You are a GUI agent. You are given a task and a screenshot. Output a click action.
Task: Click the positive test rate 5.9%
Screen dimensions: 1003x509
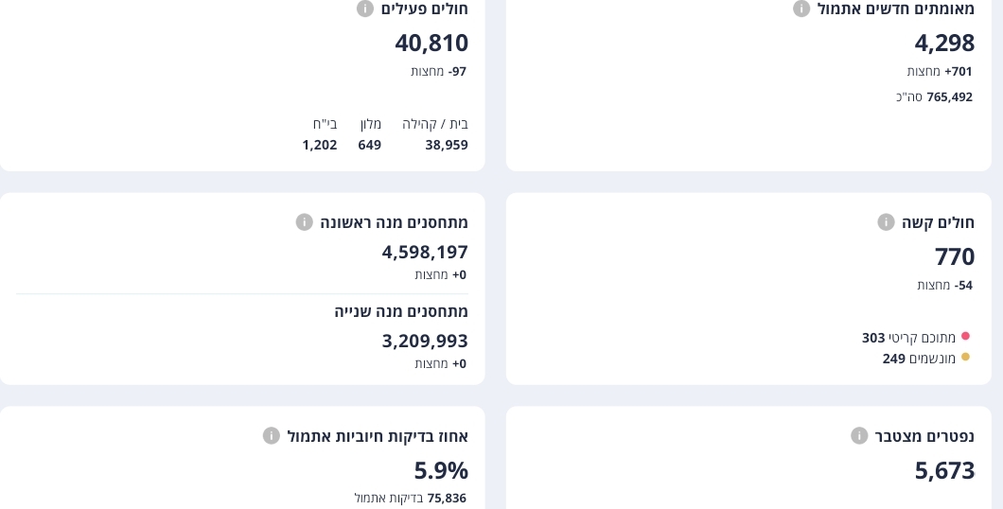(x=441, y=470)
